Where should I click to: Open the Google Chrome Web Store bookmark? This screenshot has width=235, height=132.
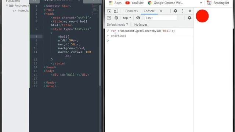click(165, 3)
